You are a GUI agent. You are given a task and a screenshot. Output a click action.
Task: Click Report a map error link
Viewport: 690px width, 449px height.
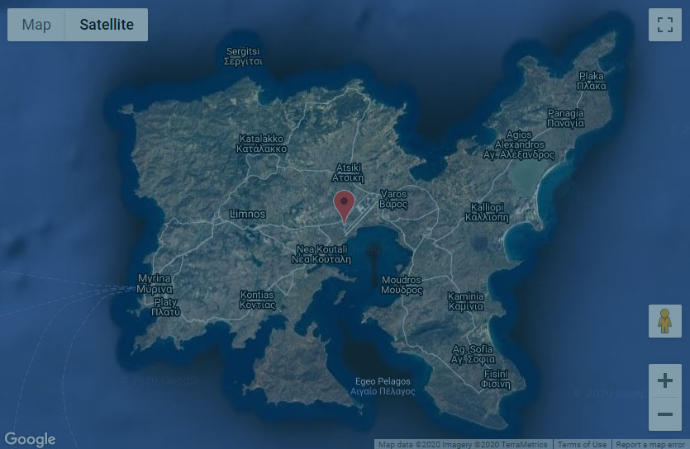pos(650,444)
